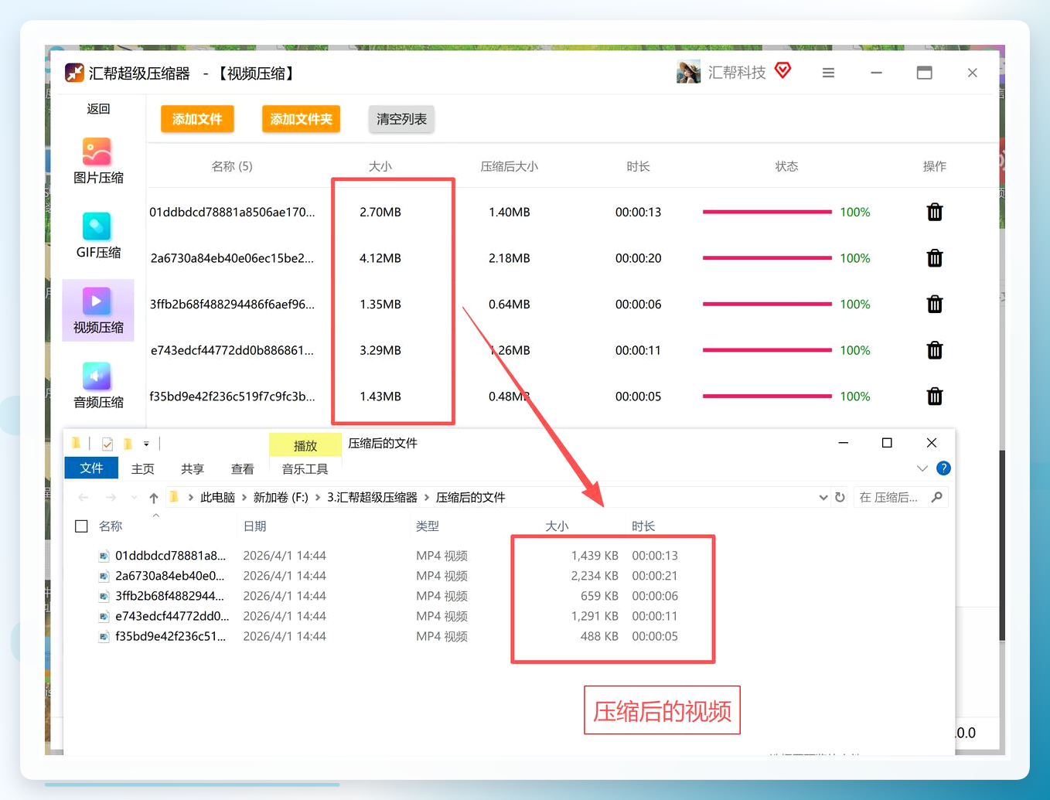Click the 2.18MB compressed size value
1050x800 pixels.
pyautogui.click(x=510, y=258)
